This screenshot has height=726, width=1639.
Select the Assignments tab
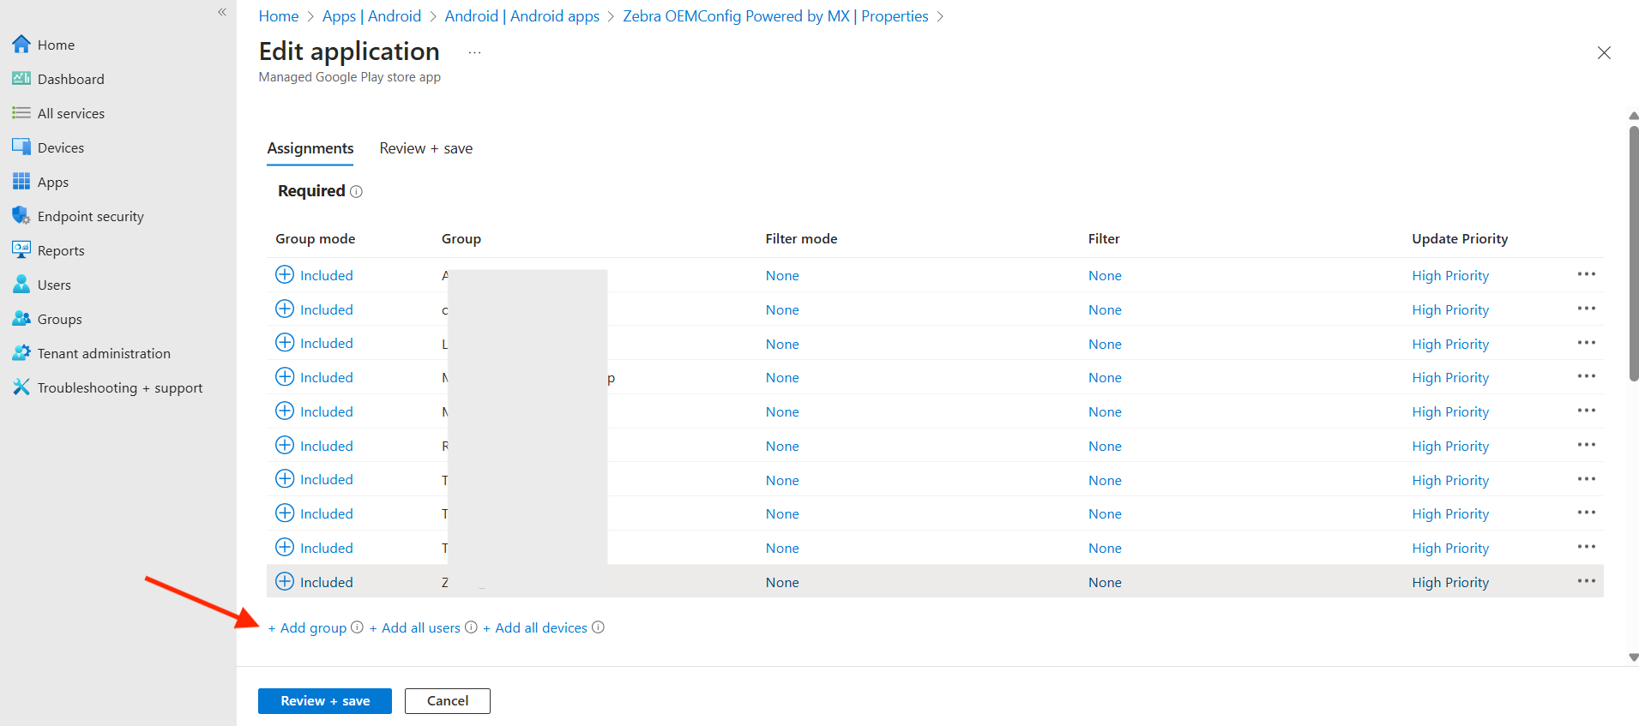[310, 148]
